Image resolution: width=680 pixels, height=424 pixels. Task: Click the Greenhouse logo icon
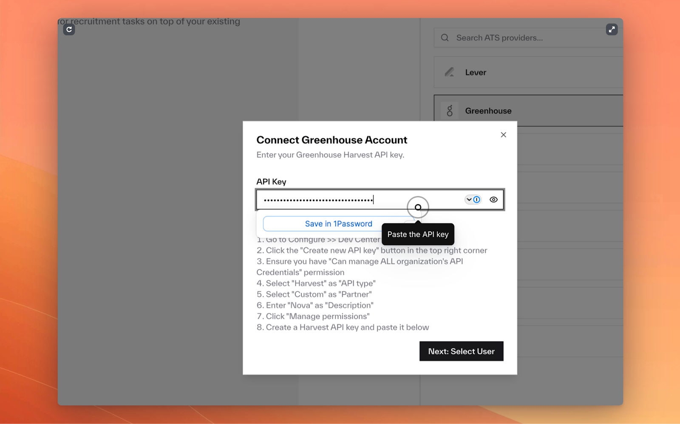[450, 111]
